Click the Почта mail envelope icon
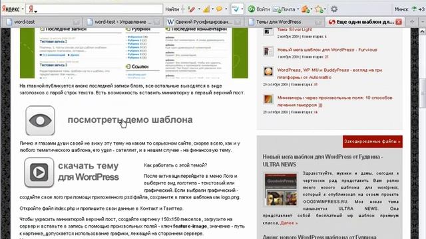426x239 pixels. point(277,9)
